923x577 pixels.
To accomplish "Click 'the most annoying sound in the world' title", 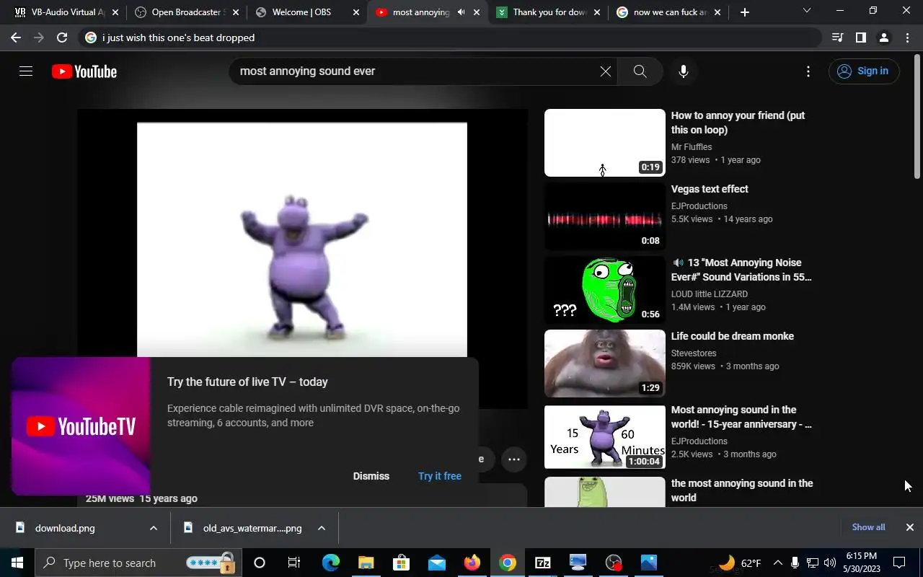I will click(x=742, y=490).
